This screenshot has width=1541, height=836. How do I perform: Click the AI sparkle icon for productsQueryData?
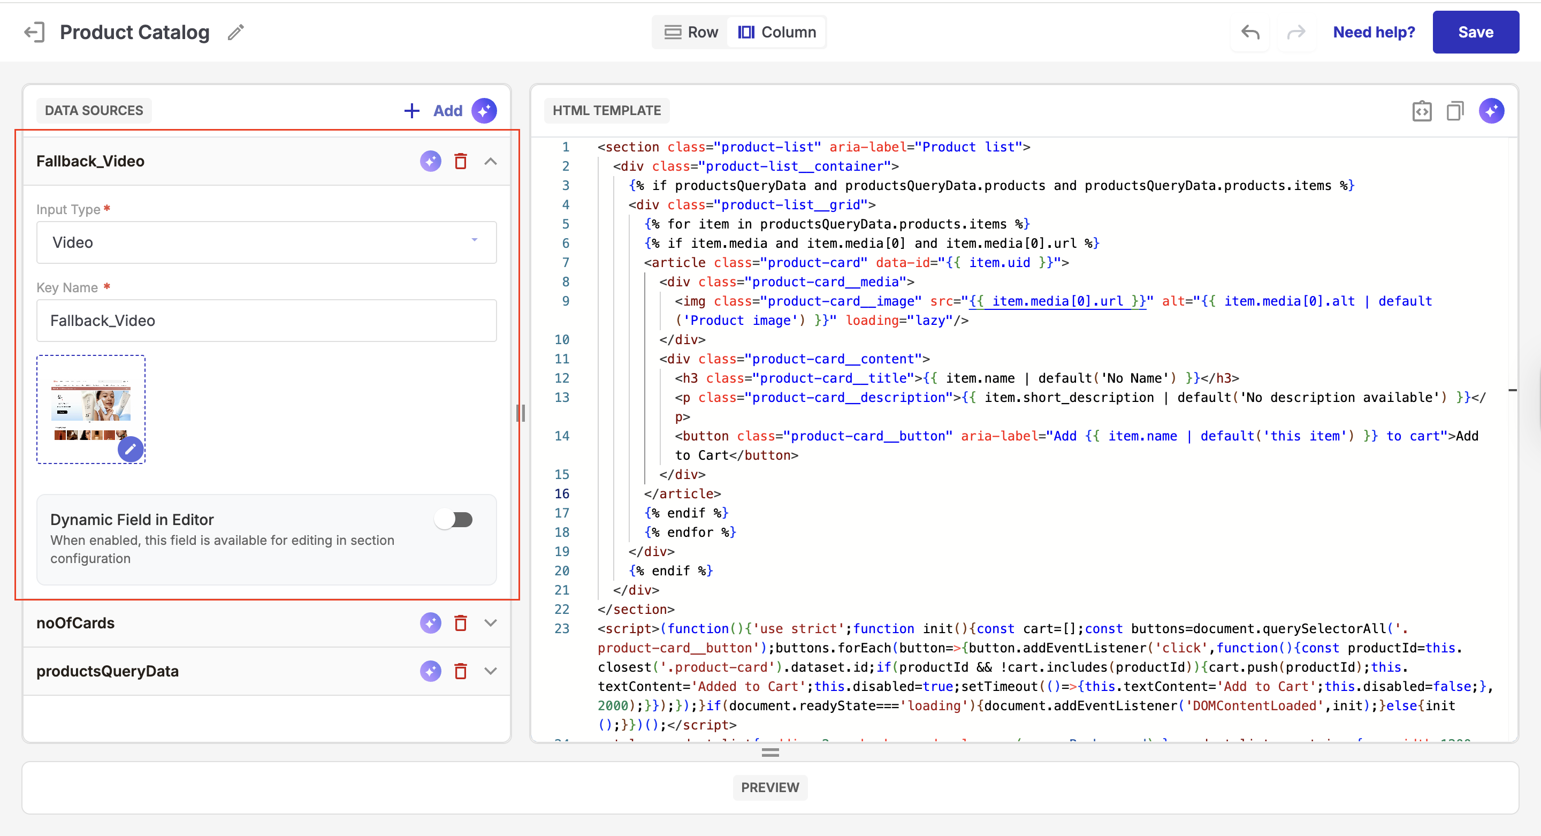coord(430,672)
